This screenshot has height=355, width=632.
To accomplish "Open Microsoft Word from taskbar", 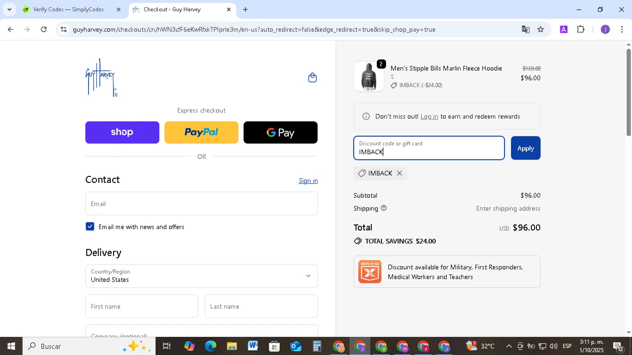I will coord(253,346).
